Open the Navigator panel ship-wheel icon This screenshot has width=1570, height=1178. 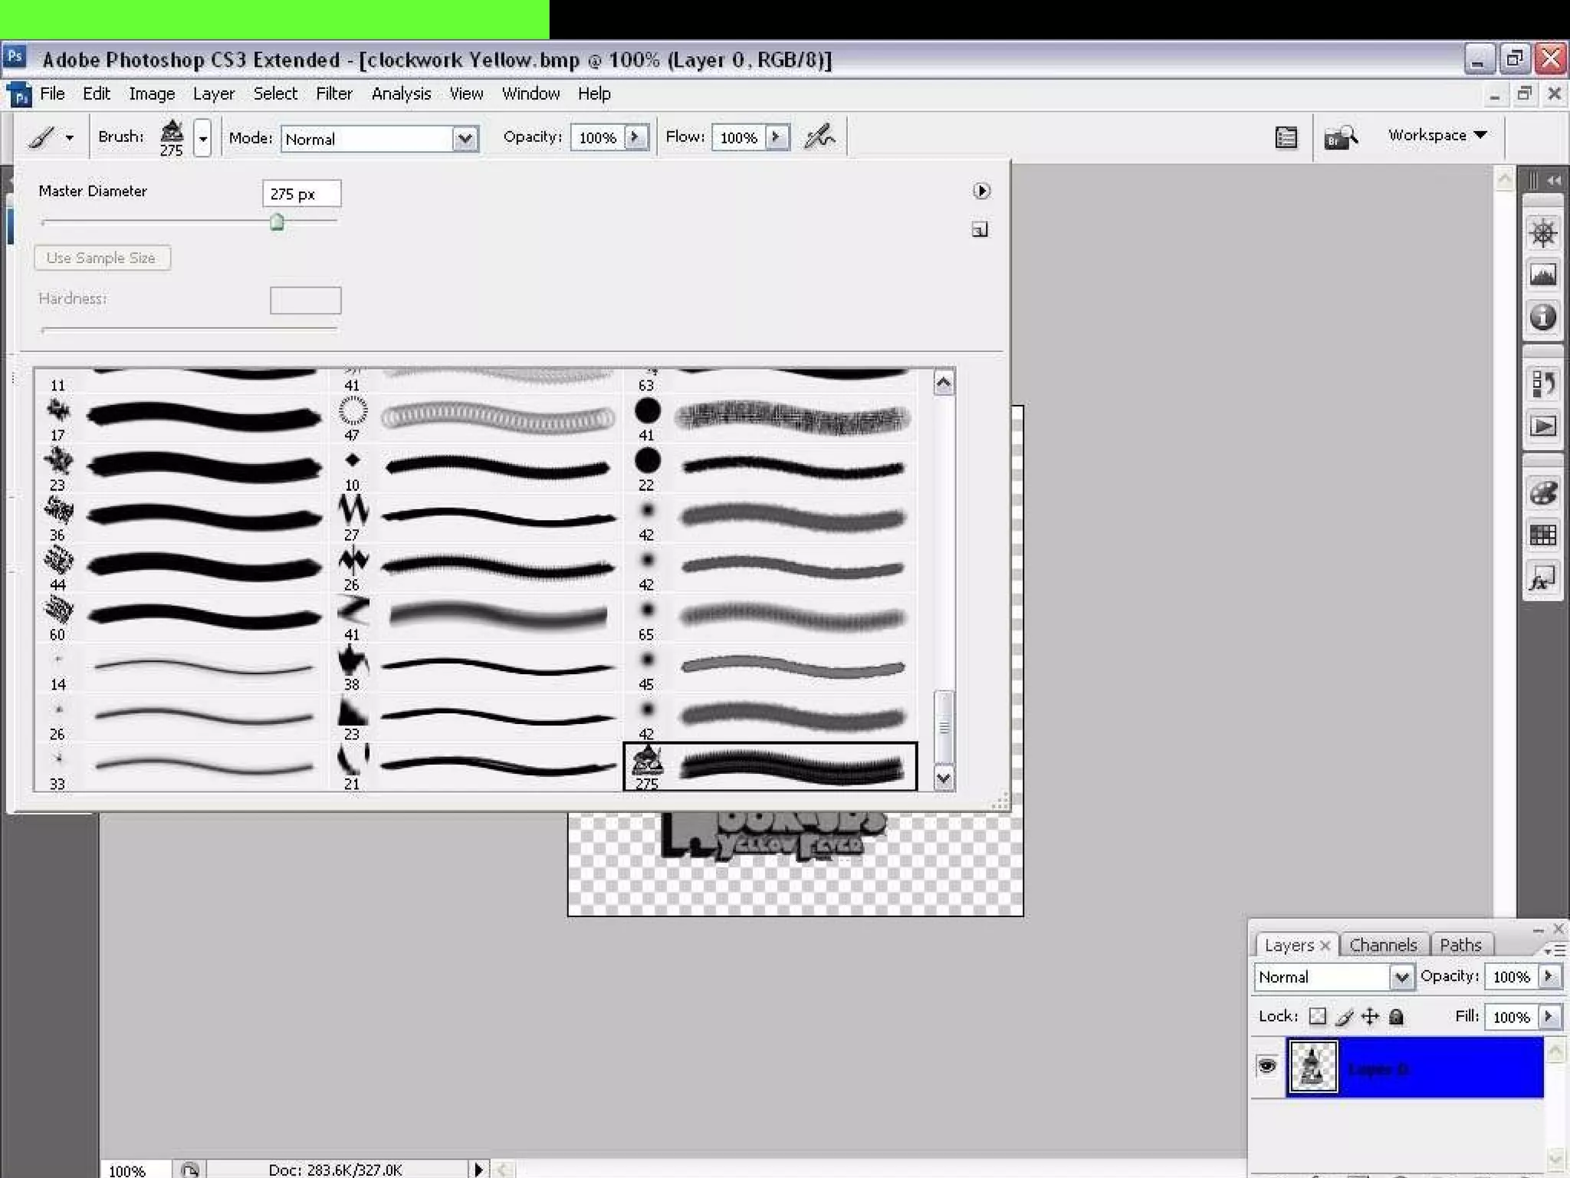[1542, 233]
